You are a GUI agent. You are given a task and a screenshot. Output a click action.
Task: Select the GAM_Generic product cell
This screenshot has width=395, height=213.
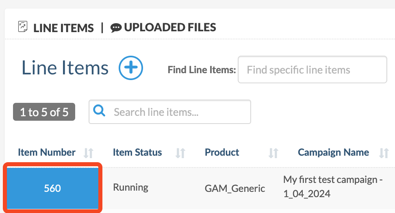pyautogui.click(x=235, y=188)
